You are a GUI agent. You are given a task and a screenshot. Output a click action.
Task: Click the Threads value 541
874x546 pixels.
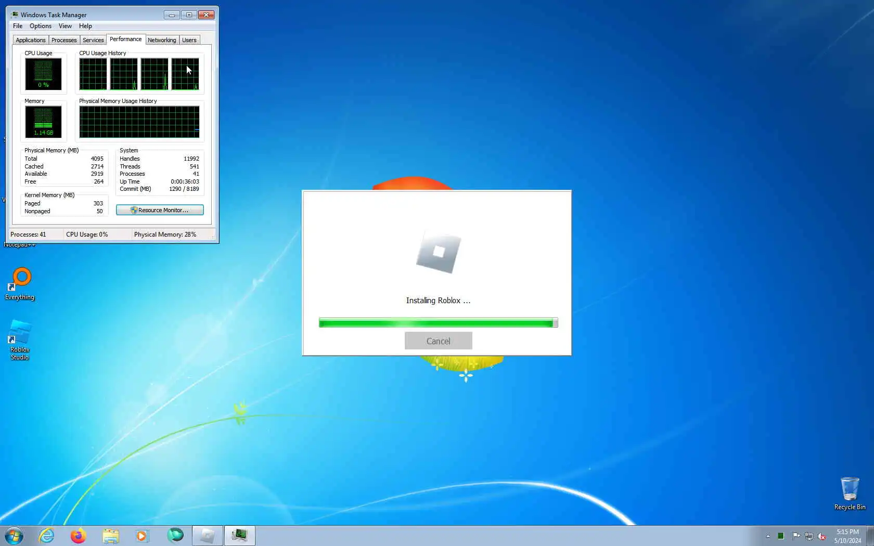pos(194,166)
